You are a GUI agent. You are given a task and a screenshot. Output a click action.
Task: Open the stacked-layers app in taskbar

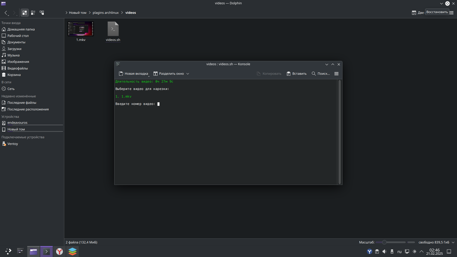[72, 251]
